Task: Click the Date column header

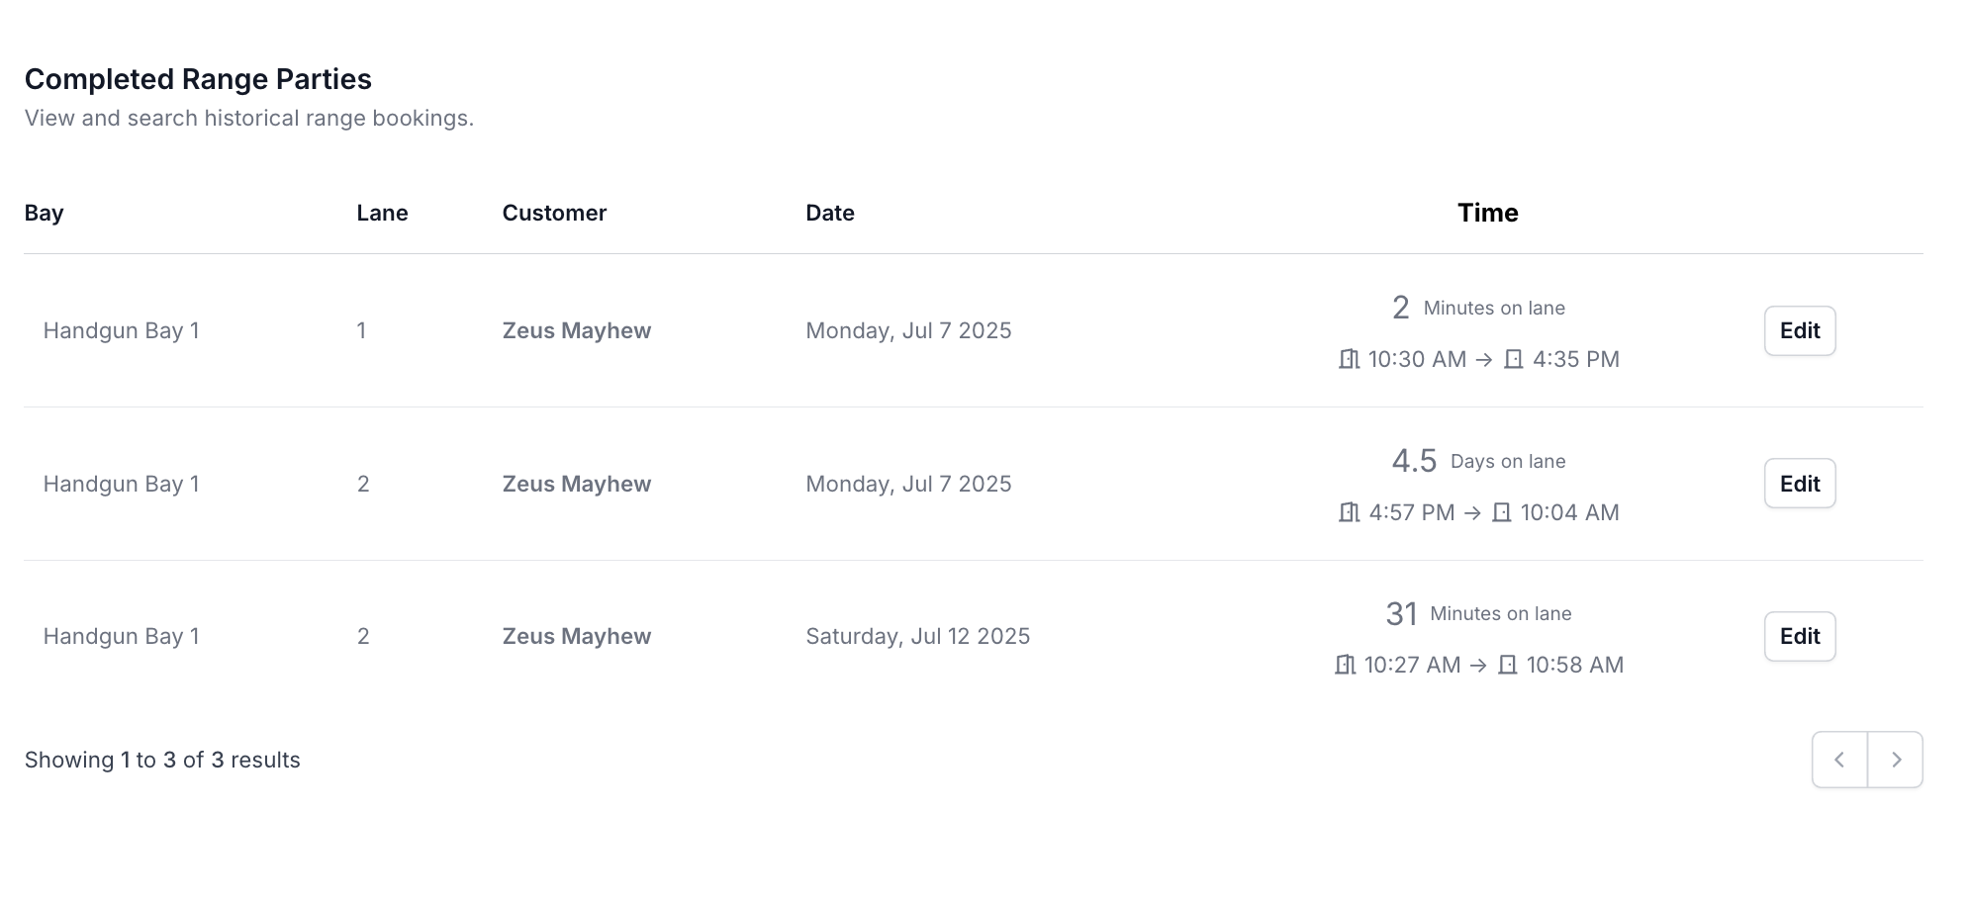Action: pyautogui.click(x=830, y=213)
